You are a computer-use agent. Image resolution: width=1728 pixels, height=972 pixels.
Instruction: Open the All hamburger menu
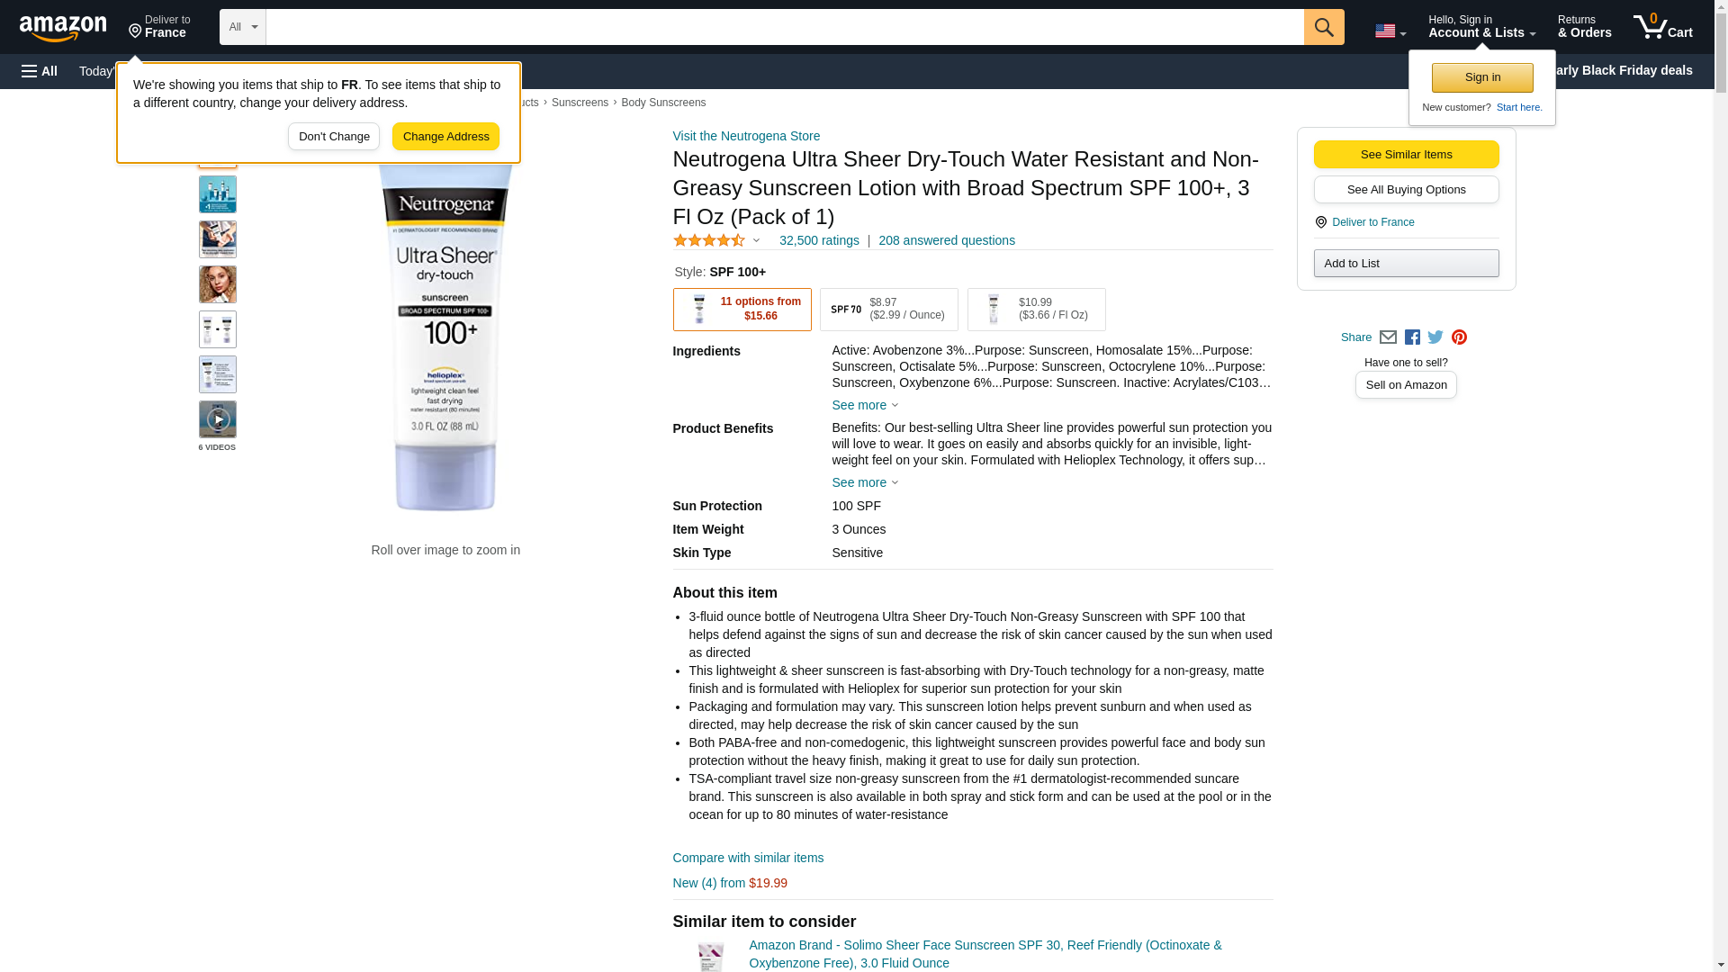tap(40, 71)
